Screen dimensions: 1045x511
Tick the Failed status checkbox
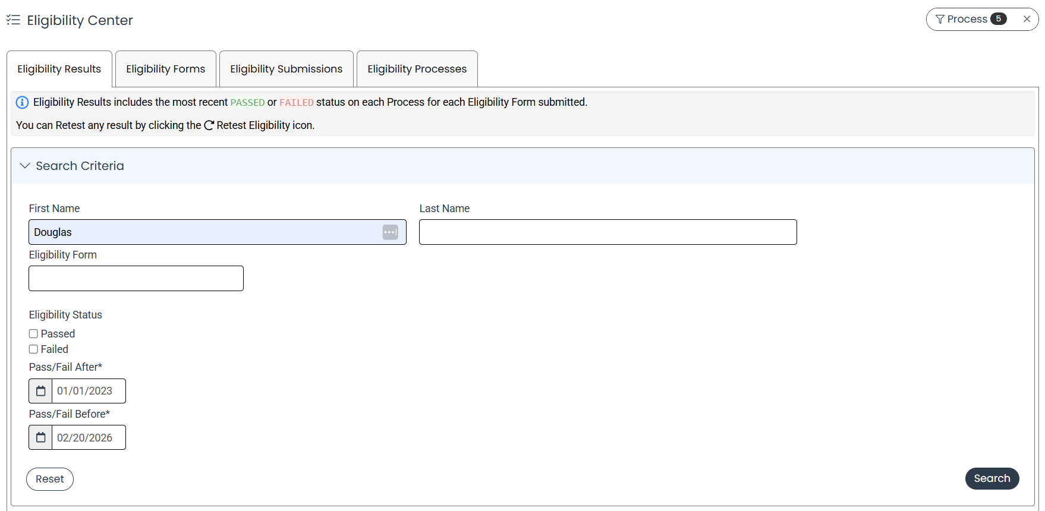pyautogui.click(x=33, y=349)
